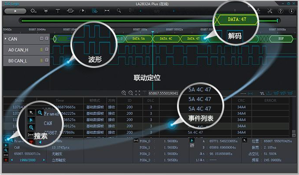Go to previous search result in toolbar
The width and height of the screenshot is (299, 175).
point(140,11)
